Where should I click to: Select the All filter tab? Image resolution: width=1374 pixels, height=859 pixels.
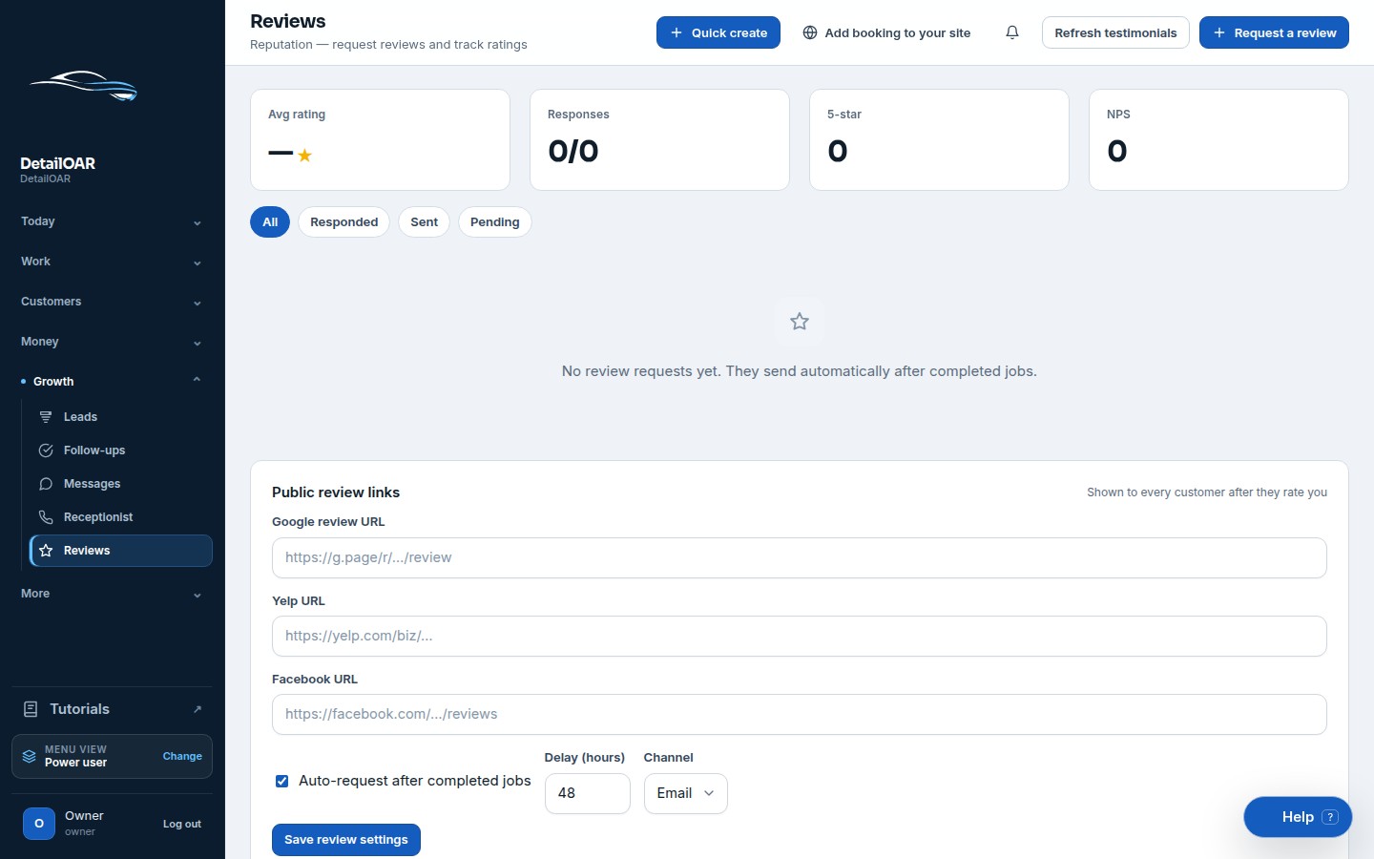[270, 221]
